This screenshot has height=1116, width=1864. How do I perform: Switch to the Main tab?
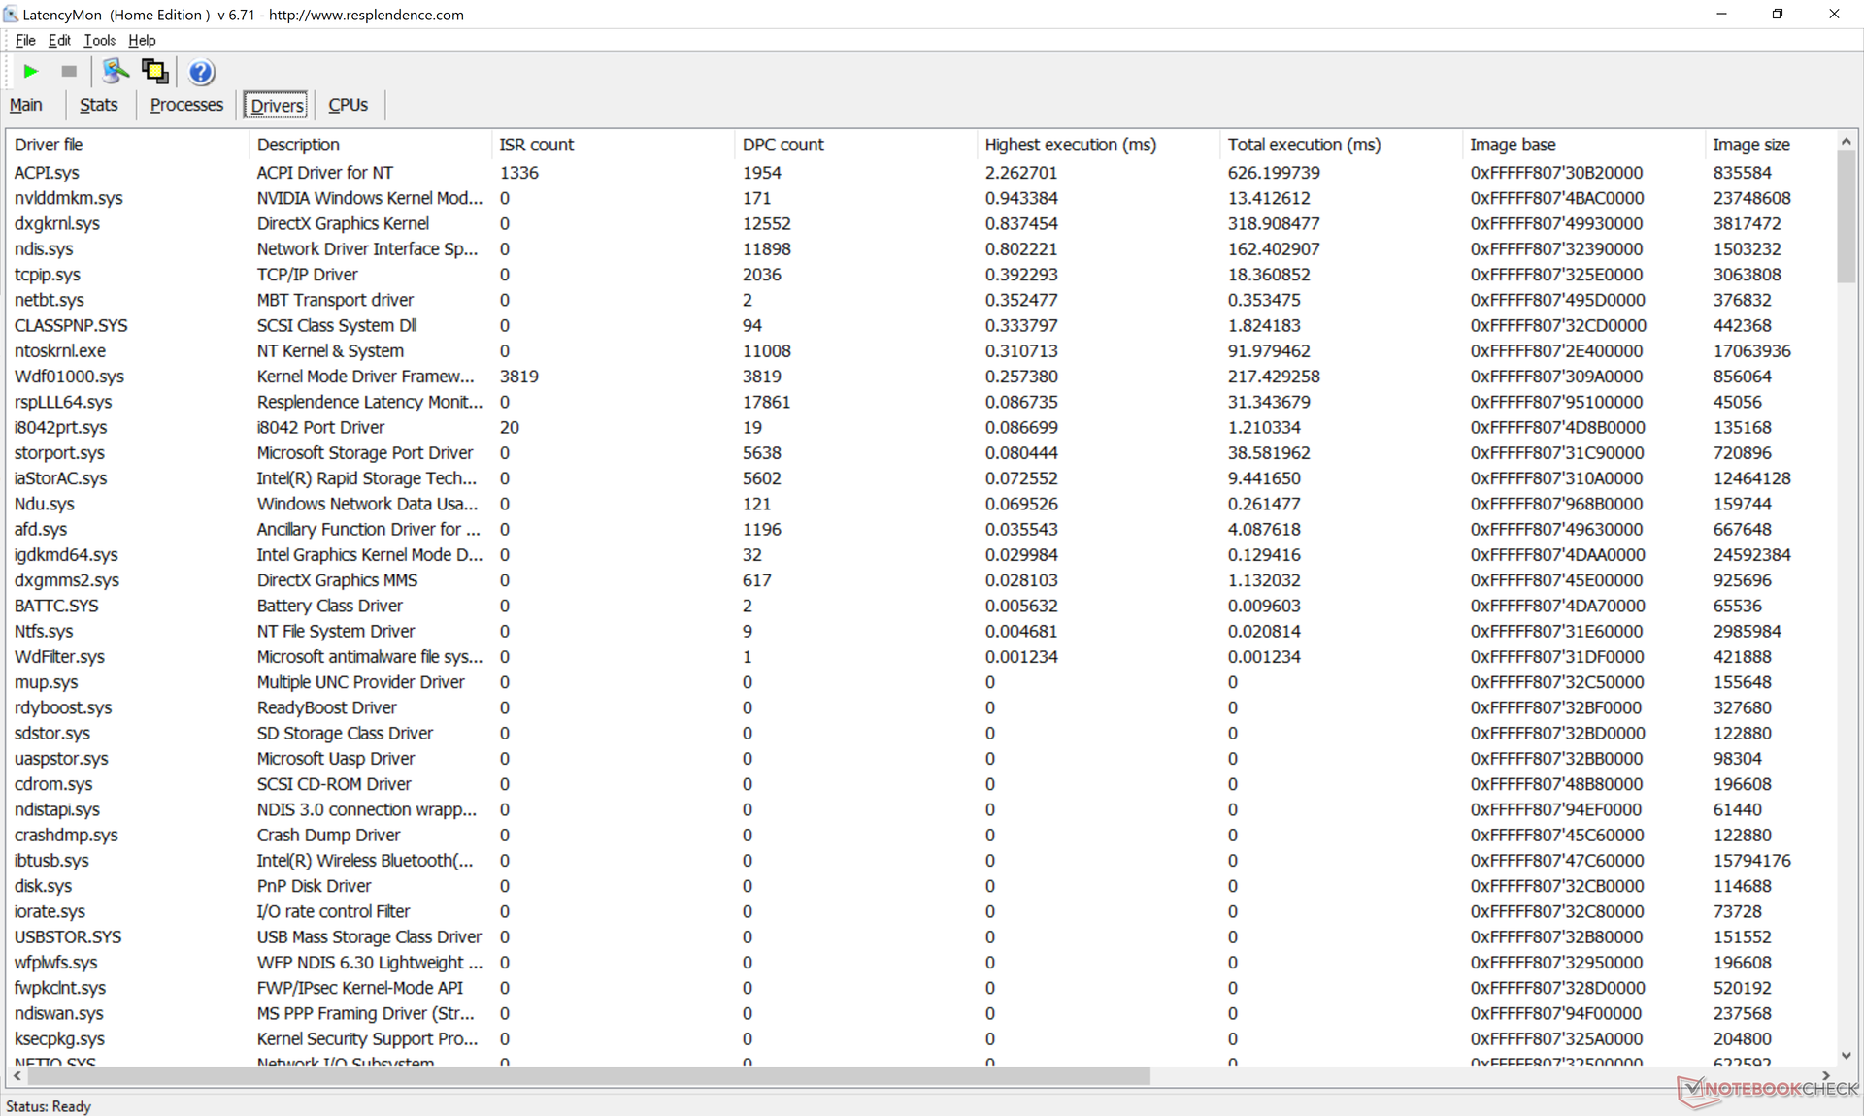tap(26, 105)
